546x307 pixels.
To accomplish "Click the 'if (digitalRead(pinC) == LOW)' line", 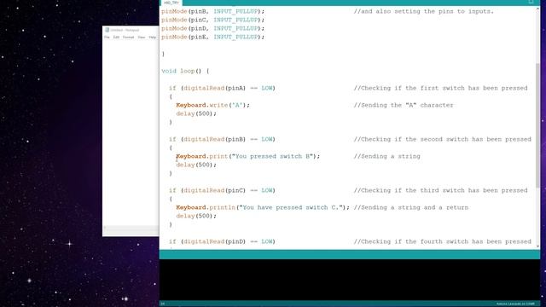I will [x=222, y=190].
